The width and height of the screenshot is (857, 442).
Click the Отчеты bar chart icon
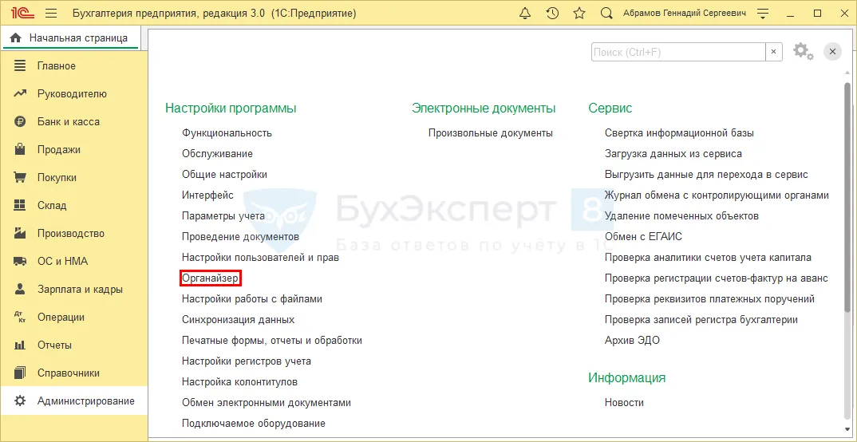[20, 345]
